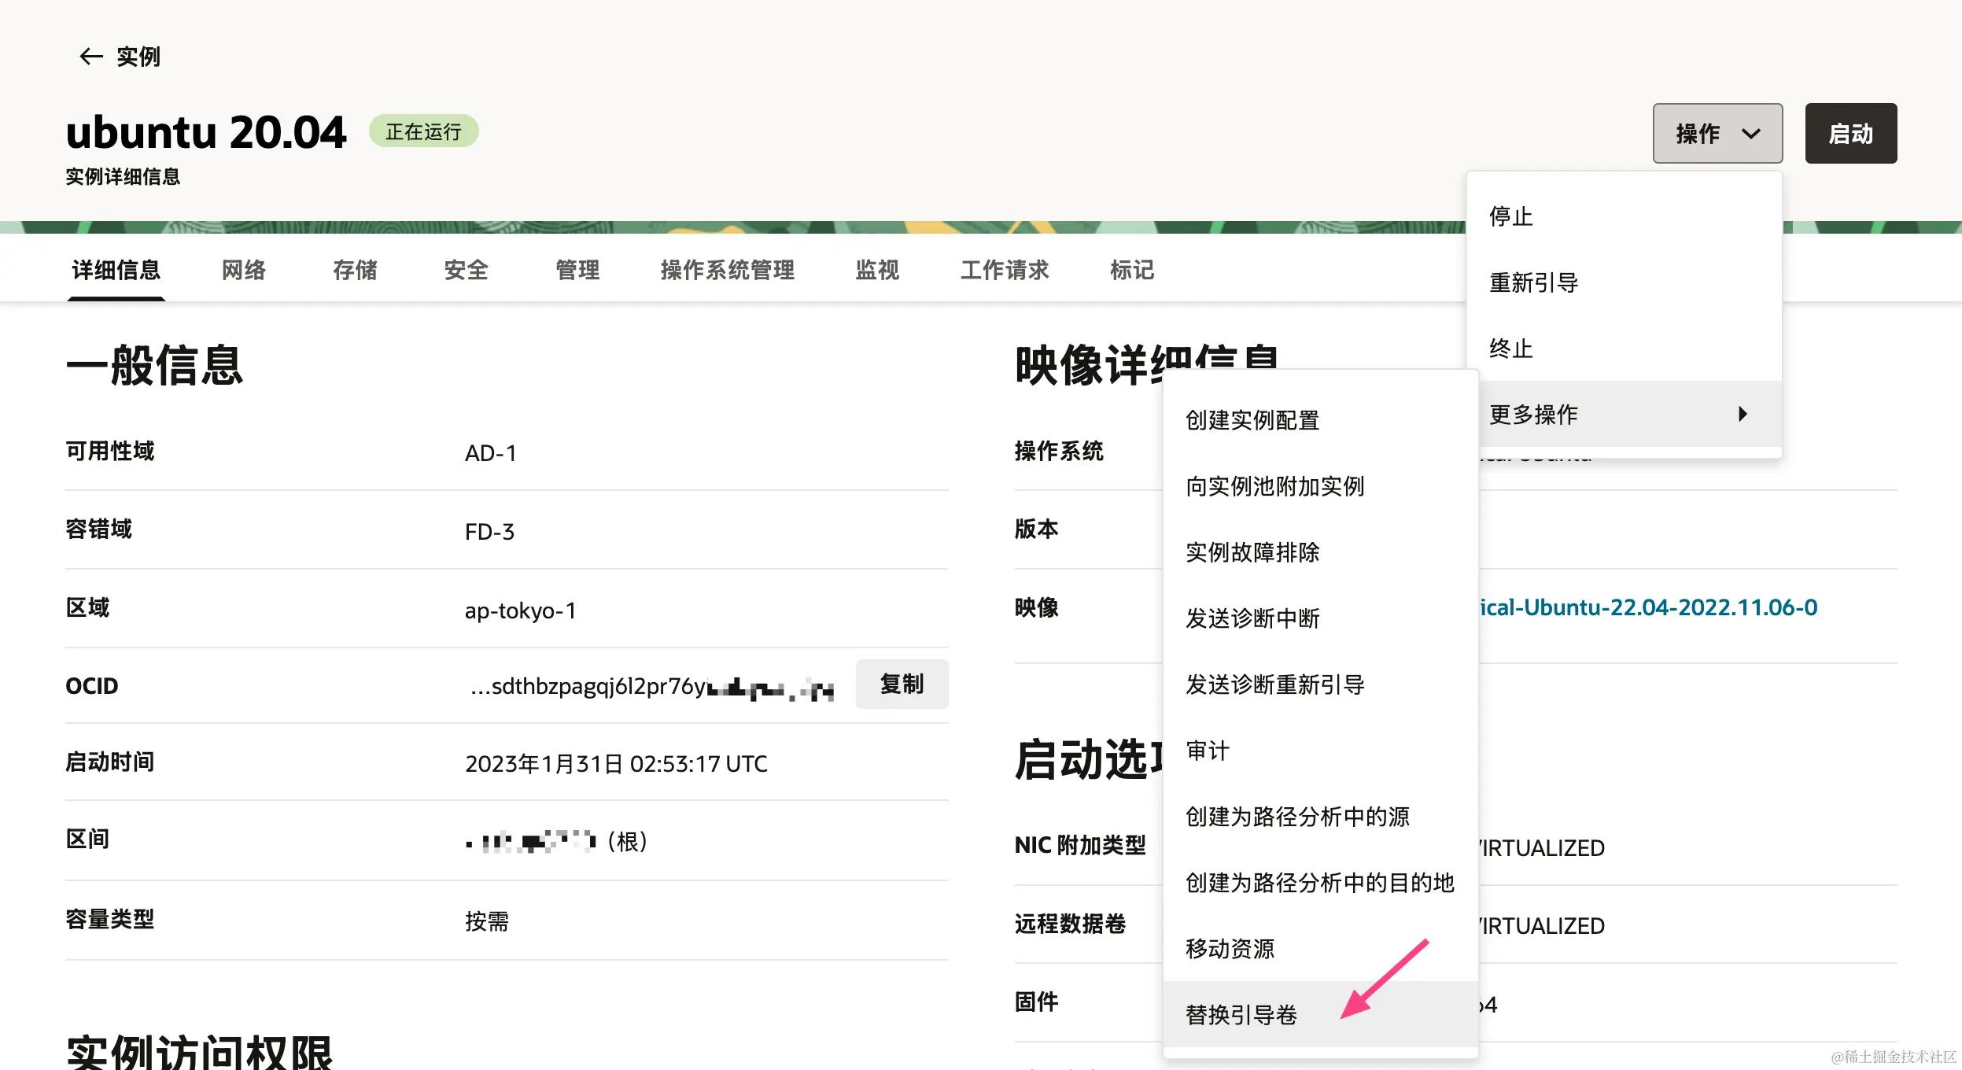Copy the OCID with 复制 button

pyautogui.click(x=902, y=684)
